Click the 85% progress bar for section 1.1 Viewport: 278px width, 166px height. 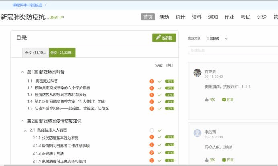pyautogui.click(x=170, y=81)
